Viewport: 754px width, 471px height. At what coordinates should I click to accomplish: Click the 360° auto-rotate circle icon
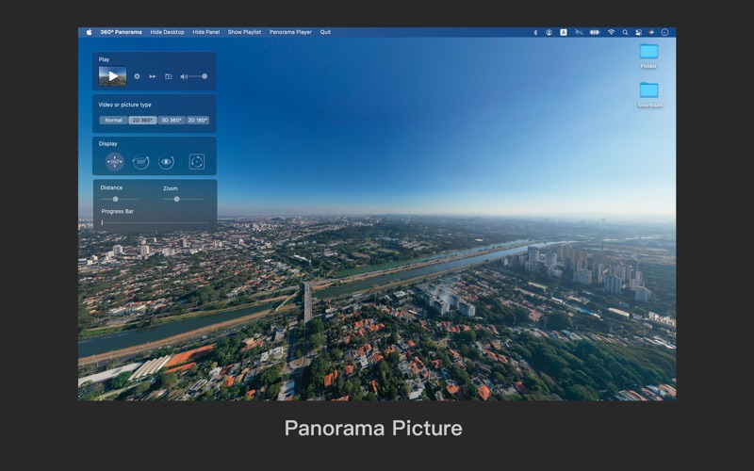coord(140,162)
